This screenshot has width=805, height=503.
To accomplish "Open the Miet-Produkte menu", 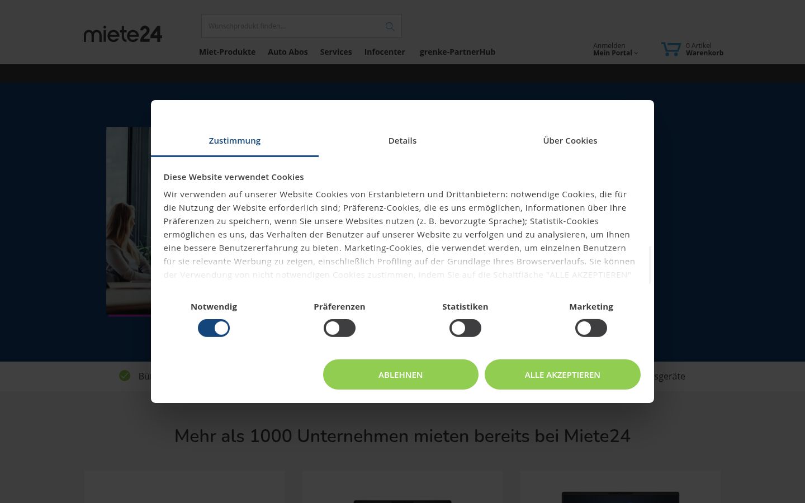I will [227, 52].
